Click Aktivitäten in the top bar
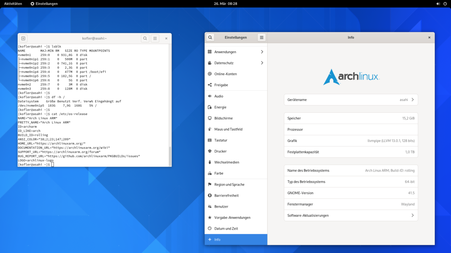Screen dimensions: 451x253 point(13,4)
